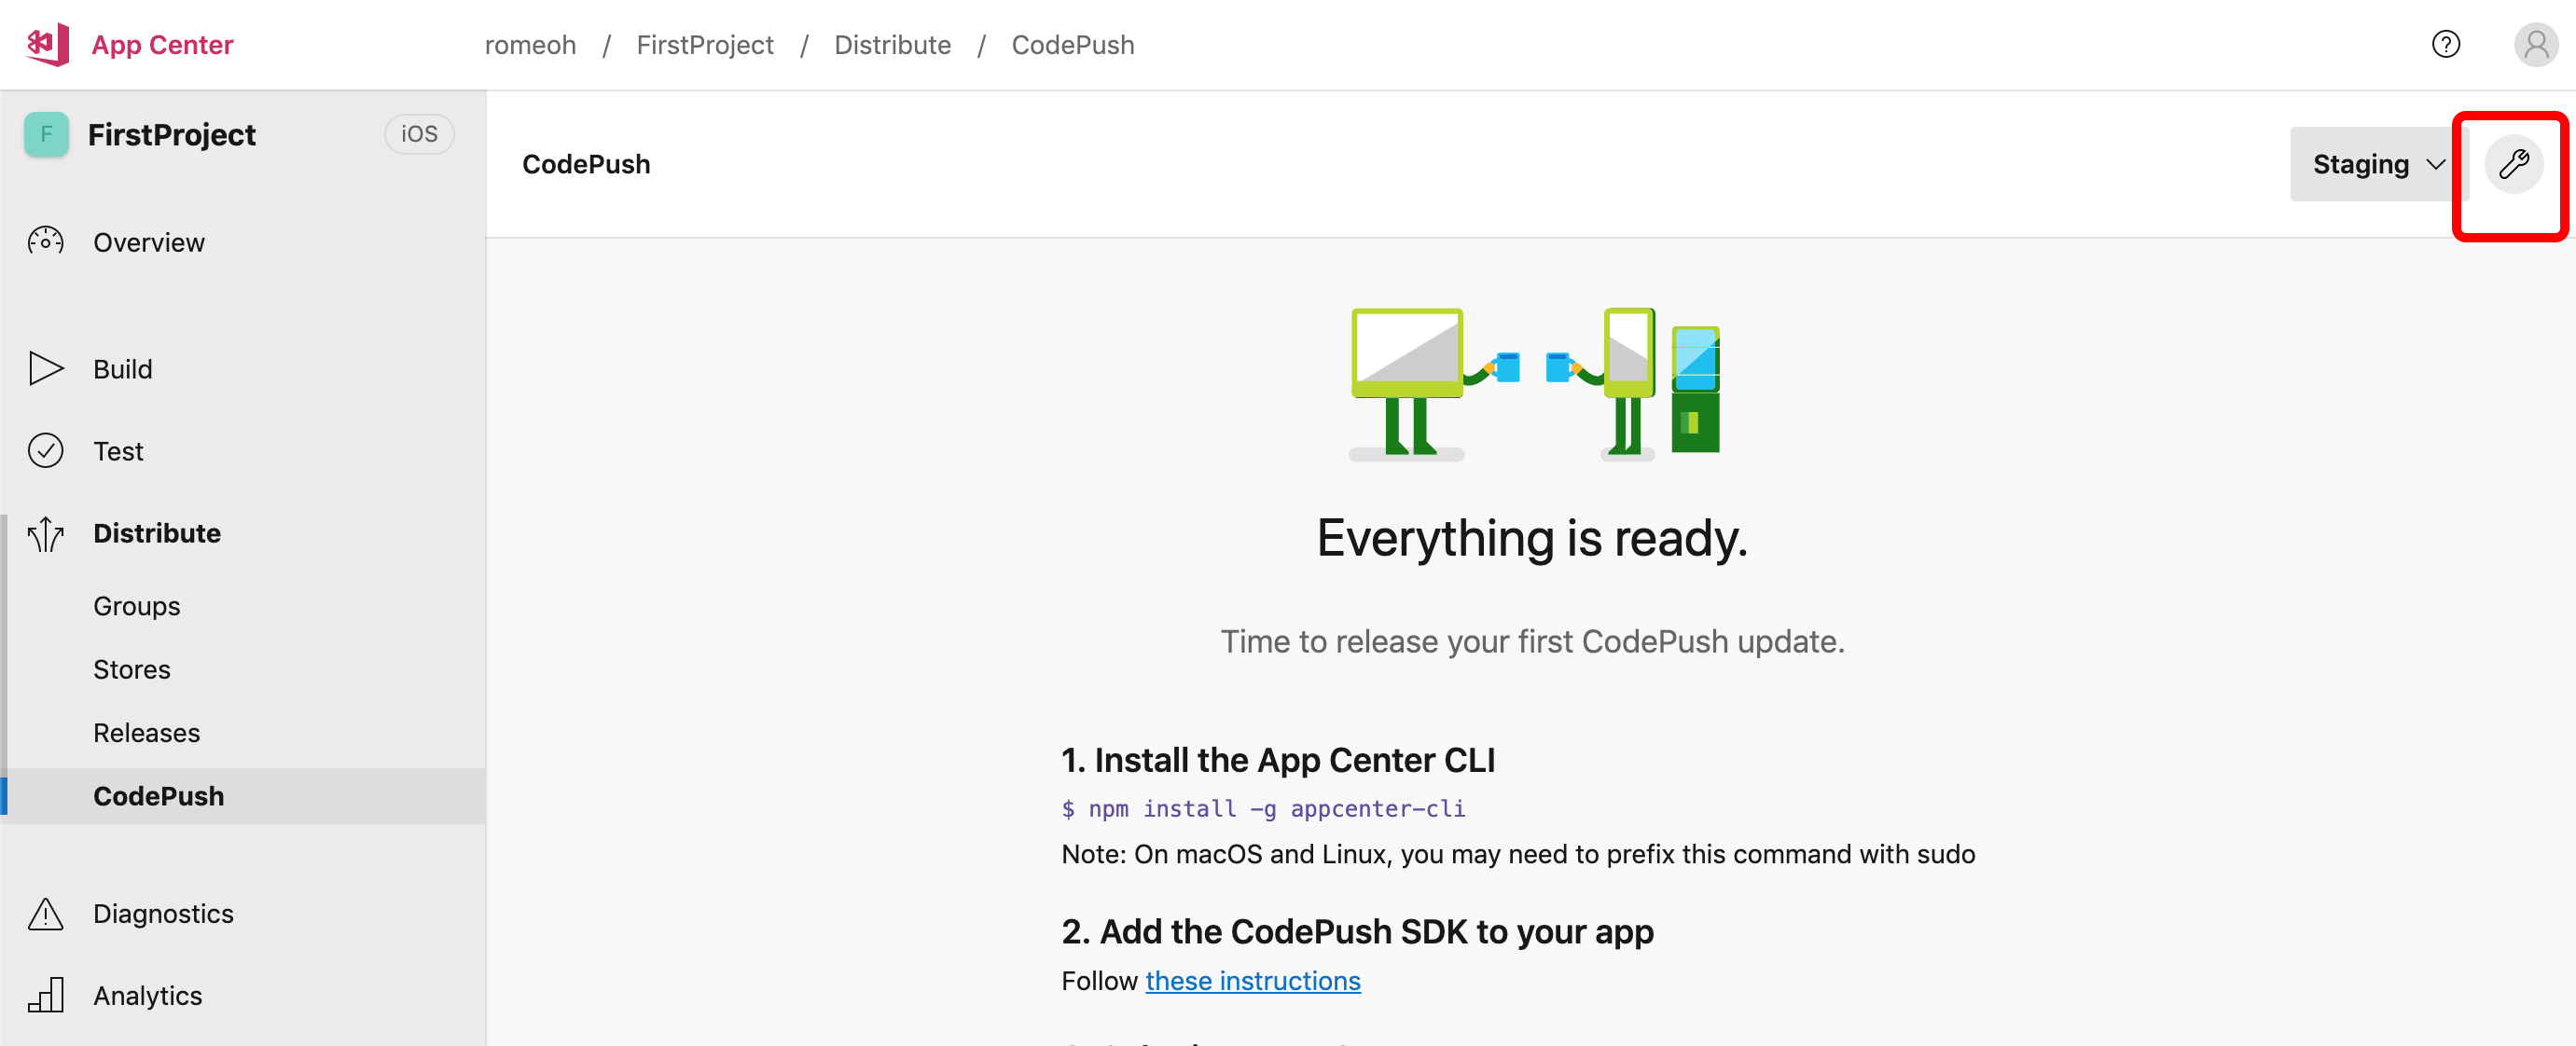
Task: Click the Build play-triangle icon
Action: pyautogui.click(x=45, y=369)
